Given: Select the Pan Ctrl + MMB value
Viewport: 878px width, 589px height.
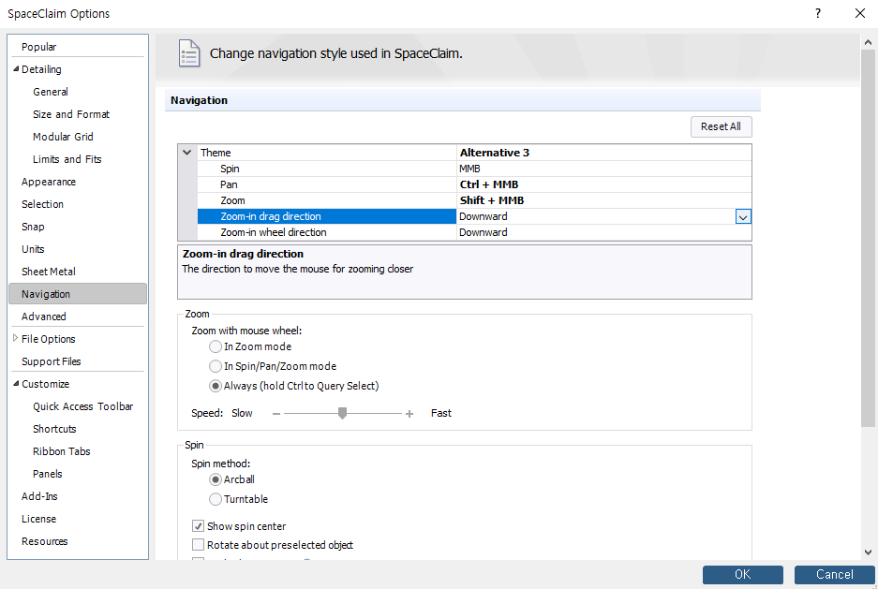Looking at the screenshot, I should point(604,184).
